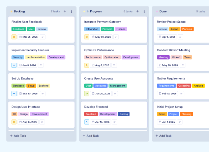209x152 pixels.
Task: Open description icon on Optimize Performance card
Action: [114, 65]
